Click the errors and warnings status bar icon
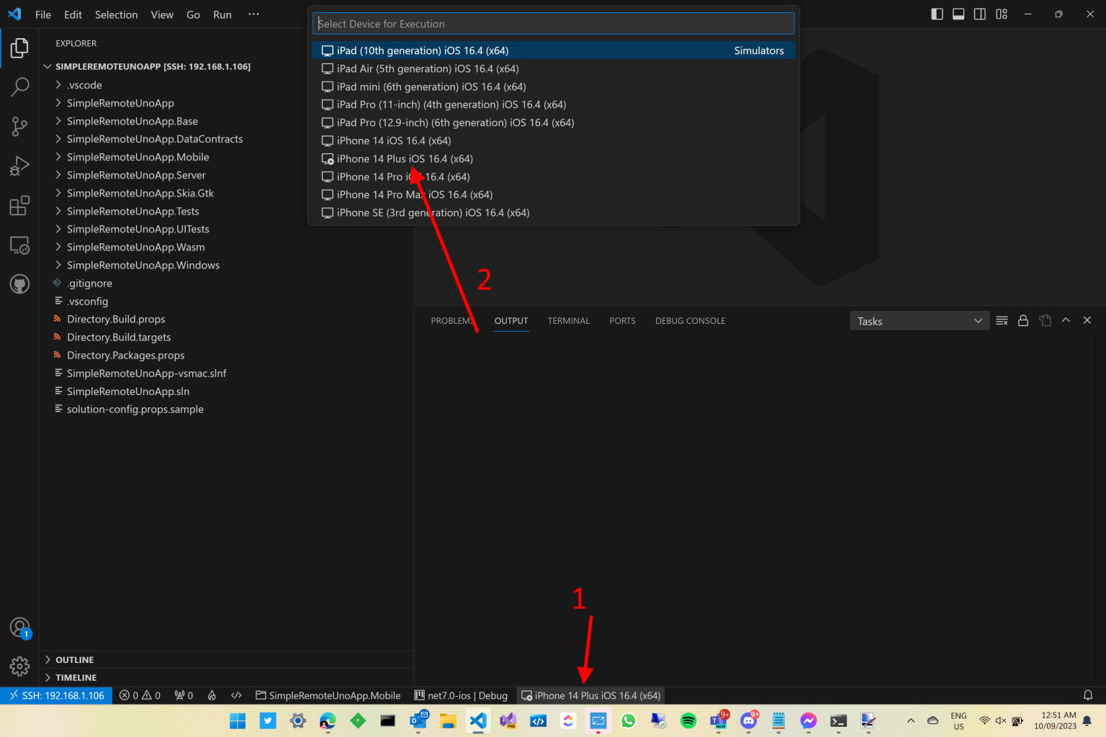 click(x=140, y=695)
